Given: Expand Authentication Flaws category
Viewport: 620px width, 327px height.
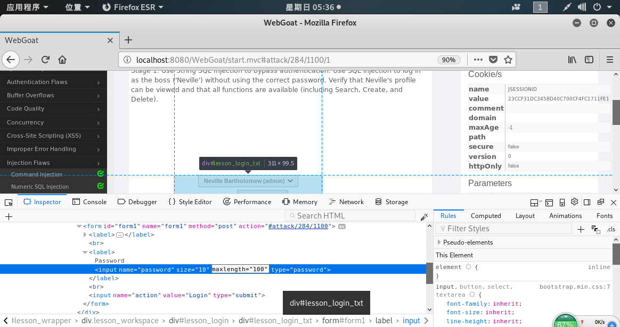Looking at the screenshot, I should coord(53,82).
